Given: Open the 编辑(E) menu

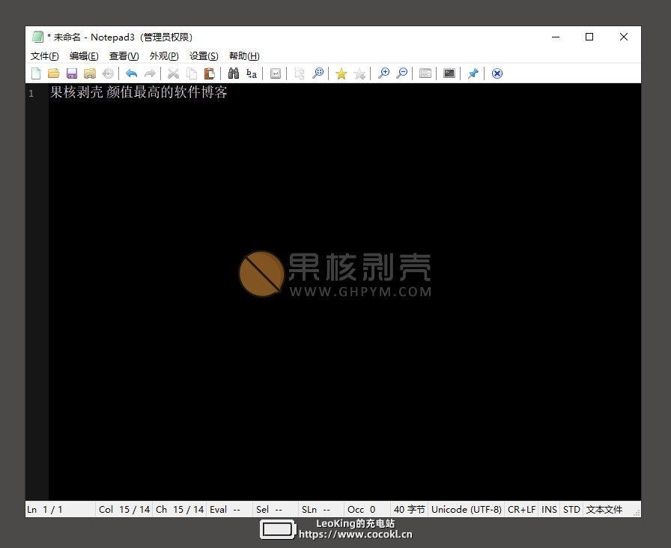Looking at the screenshot, I should pyautogui.click(x=84, y=56).
